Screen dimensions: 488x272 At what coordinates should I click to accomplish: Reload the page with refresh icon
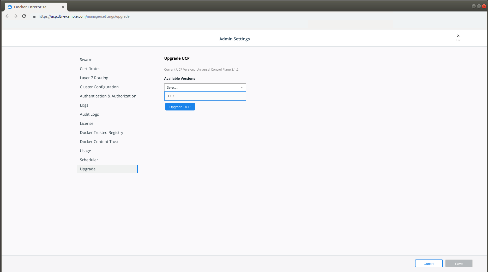coord(24,16)
